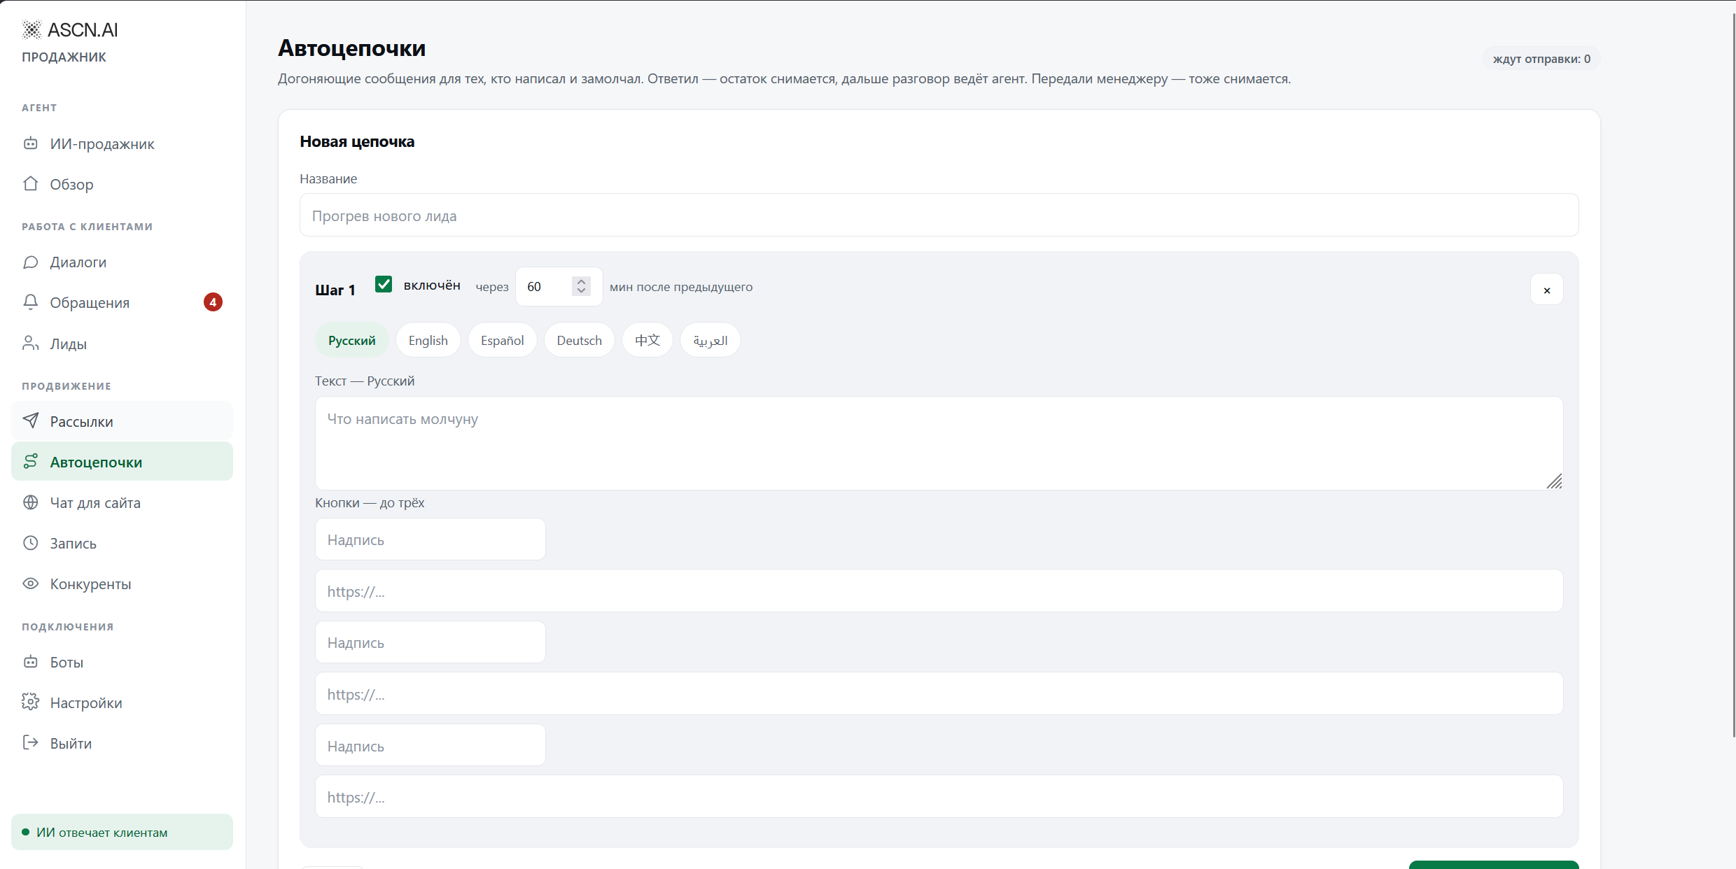Click the Конкуренты eye icon
Screen dimensions: 1736x869
(31, 584)
